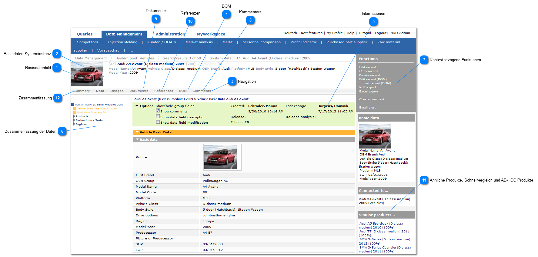This screenshot has height=257, width=538.
Task: Open the Competitors submenu item
Action: (x=87, y=42)
